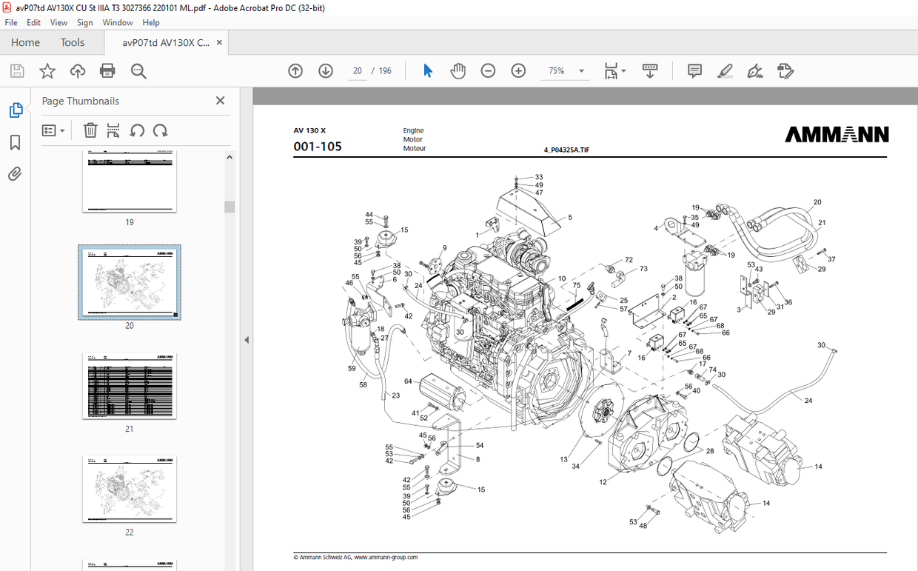Open the Bookmarks panel icon
Screen dimensions: 918x571
click(15, 142)
